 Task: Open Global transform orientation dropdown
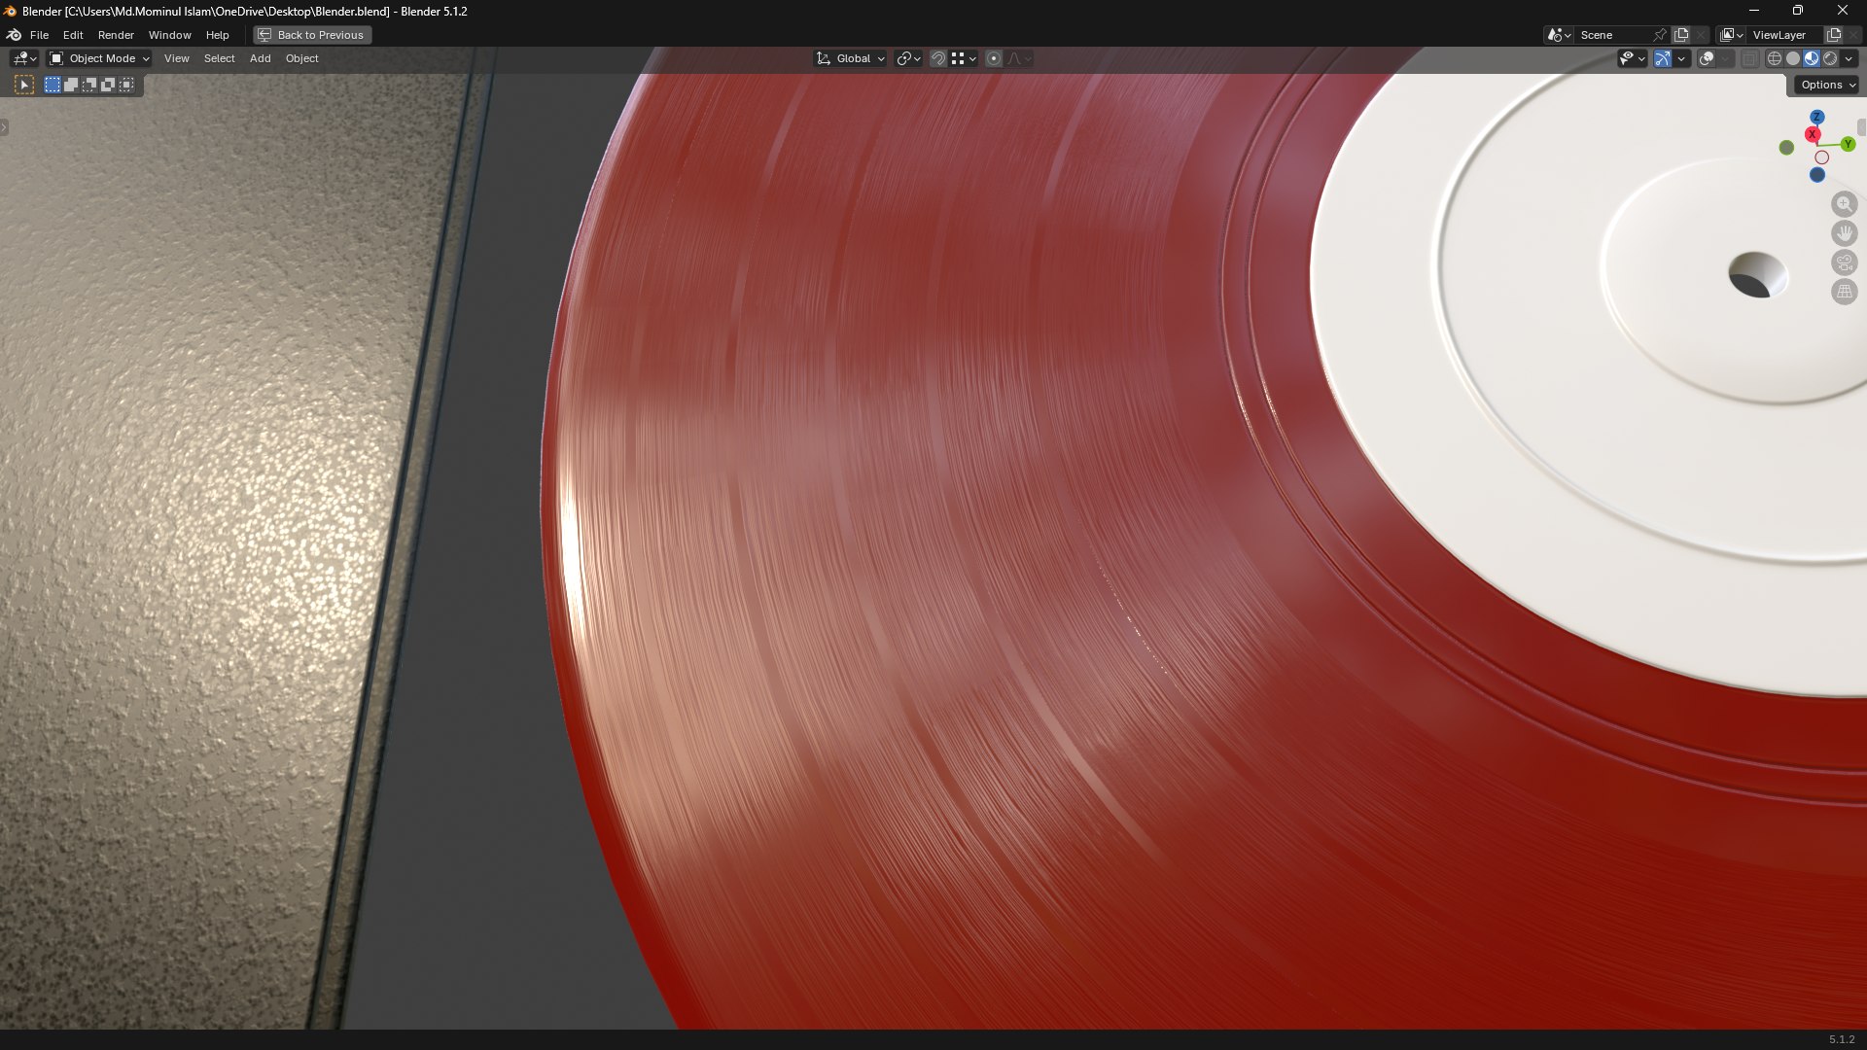pos(850,58)
